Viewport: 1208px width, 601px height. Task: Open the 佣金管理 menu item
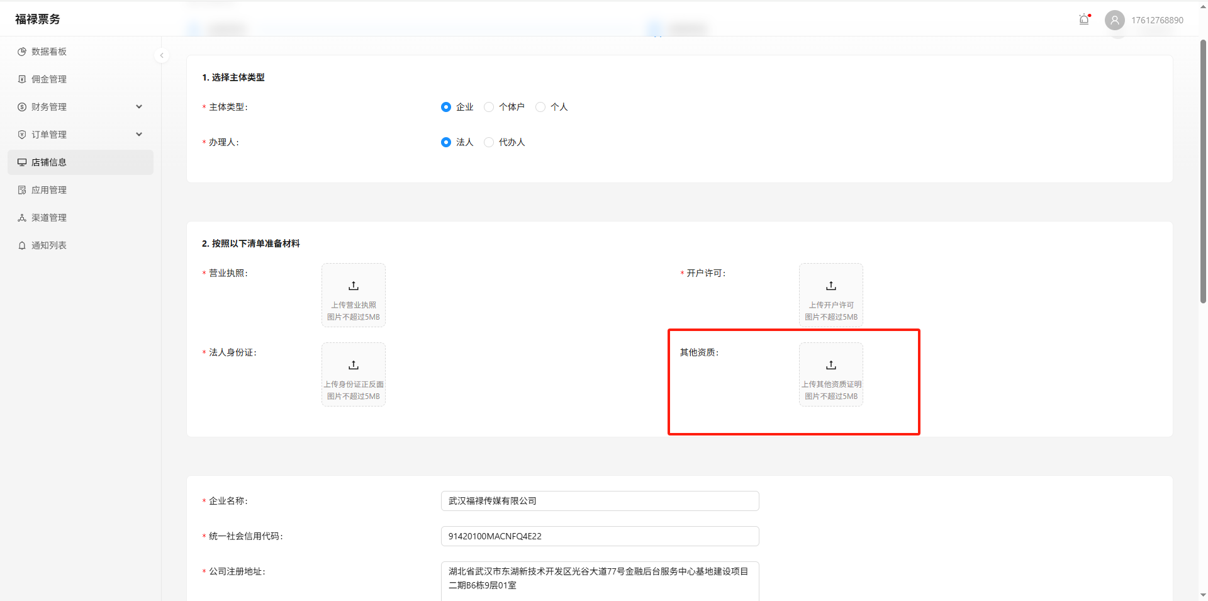pyautogui.click(x=49, y=79)
